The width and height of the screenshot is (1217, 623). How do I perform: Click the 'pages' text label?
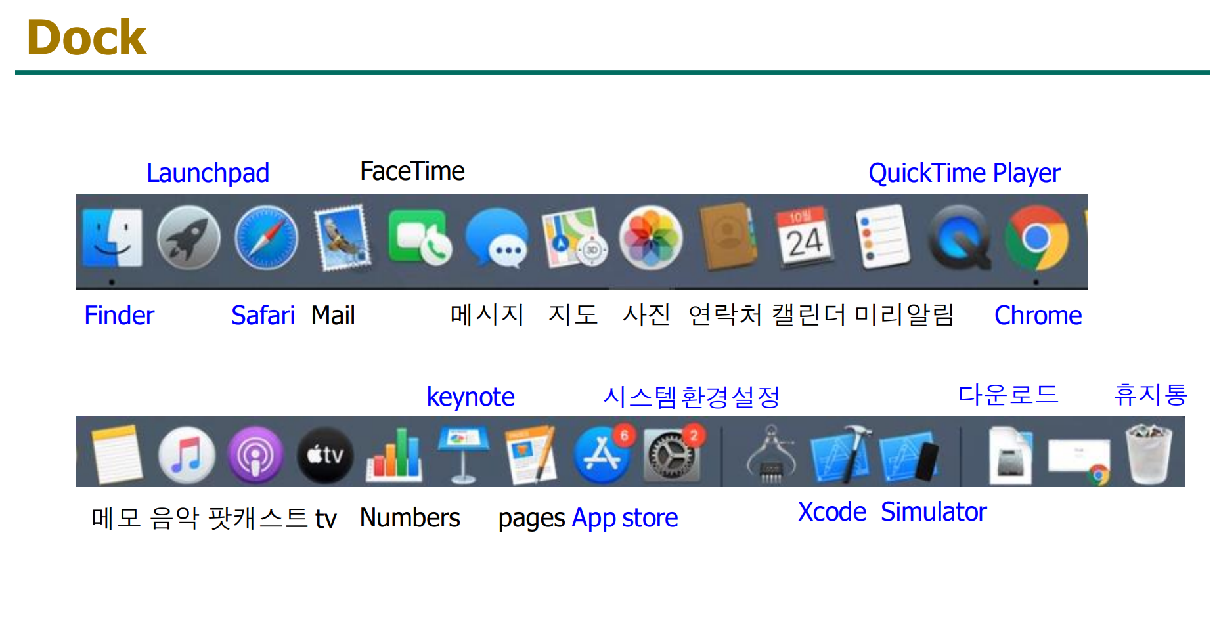(x=531, y=519)
